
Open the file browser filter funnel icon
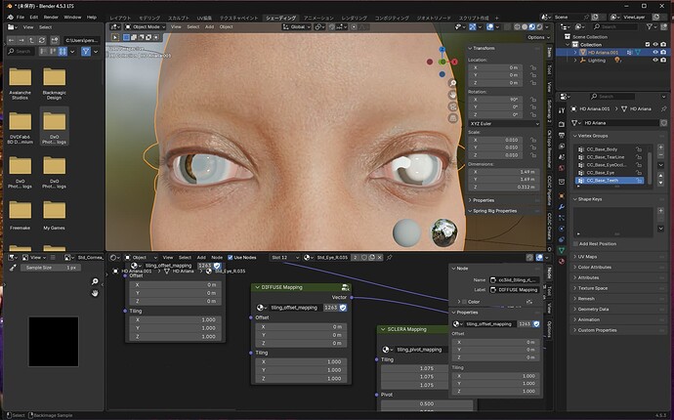pos(86,52)
